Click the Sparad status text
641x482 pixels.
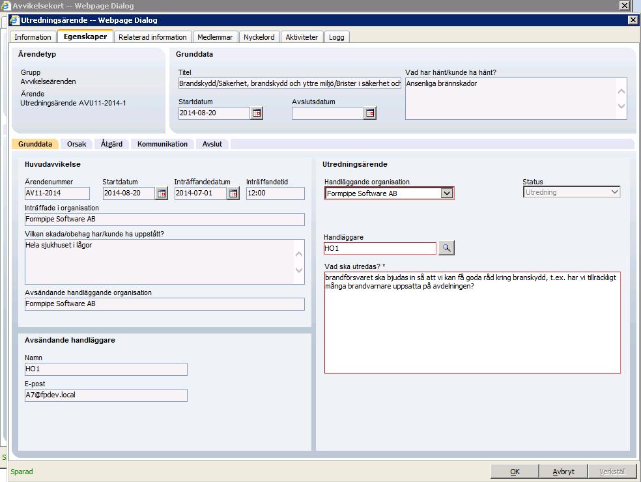(21, 472)
